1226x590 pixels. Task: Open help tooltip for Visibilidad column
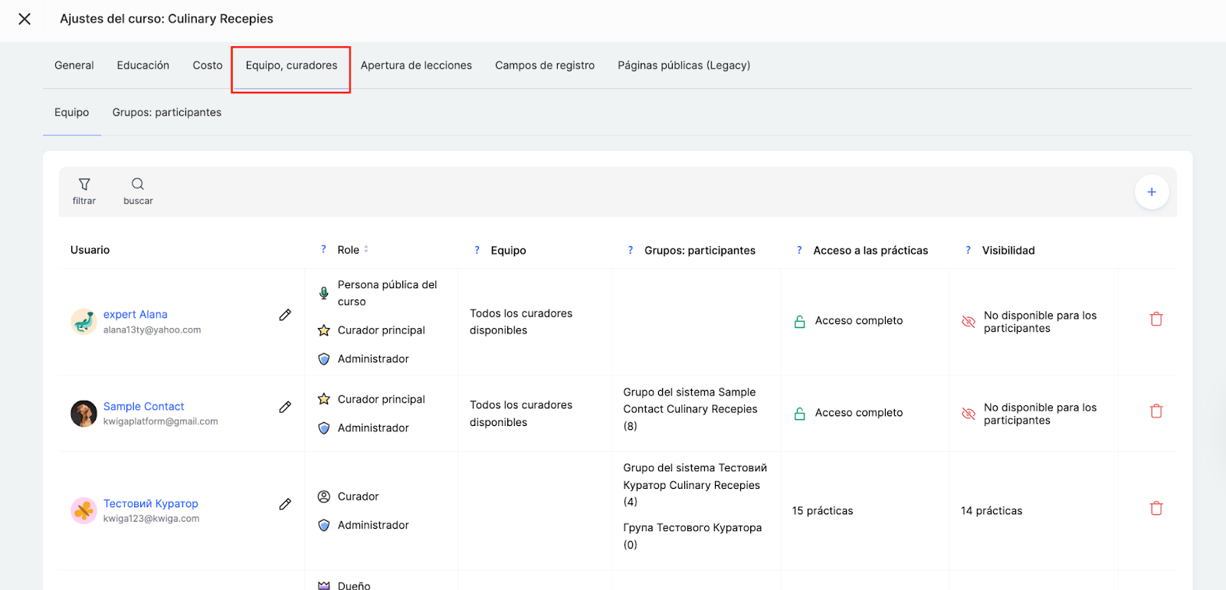pyautogui.click(x=968, y=251)
